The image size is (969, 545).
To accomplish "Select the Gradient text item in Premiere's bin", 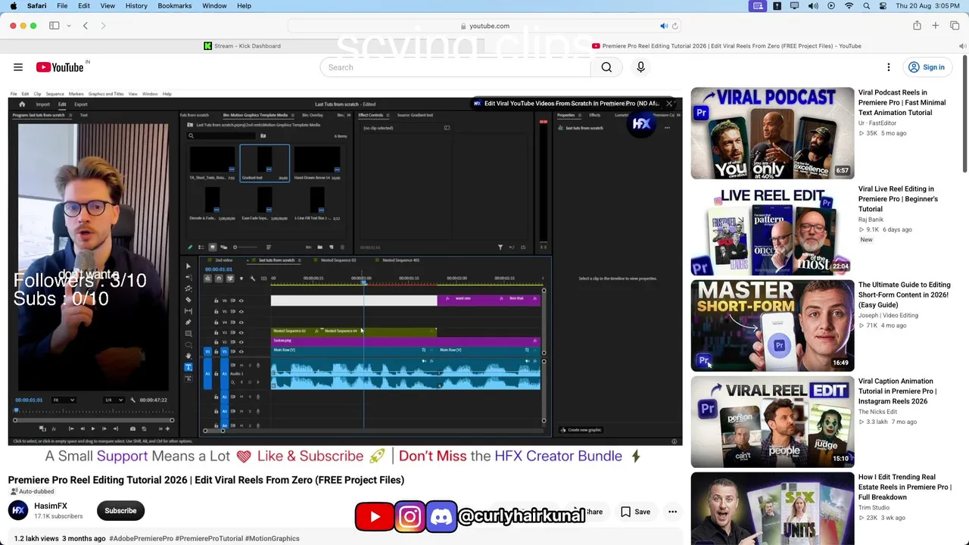I will click(264, 163).
